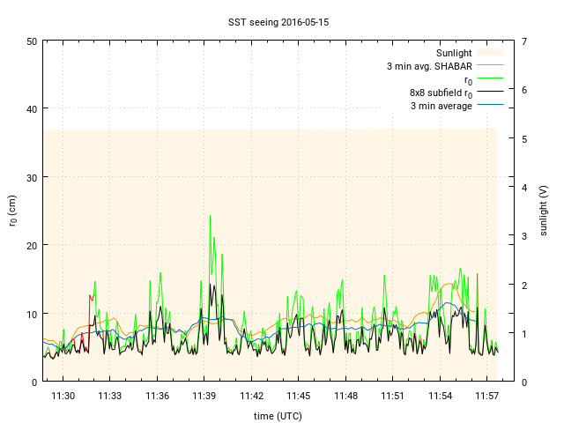The height and width of the screenshot is (423, 564).
Task: Click the green r0 legend line sample
Action: (490, 79)
